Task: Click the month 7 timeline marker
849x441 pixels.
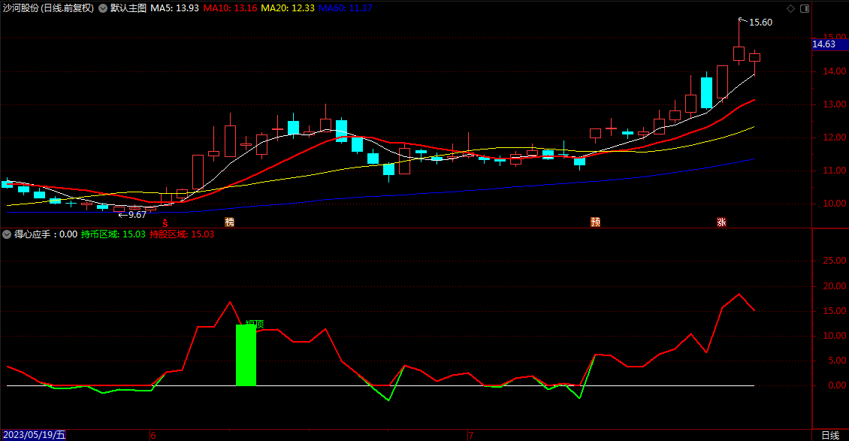Action: 471,435
